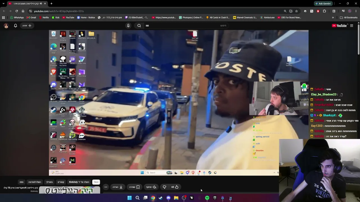Expand the hidden bookmarks overflow chevron

tap(333, 17)
